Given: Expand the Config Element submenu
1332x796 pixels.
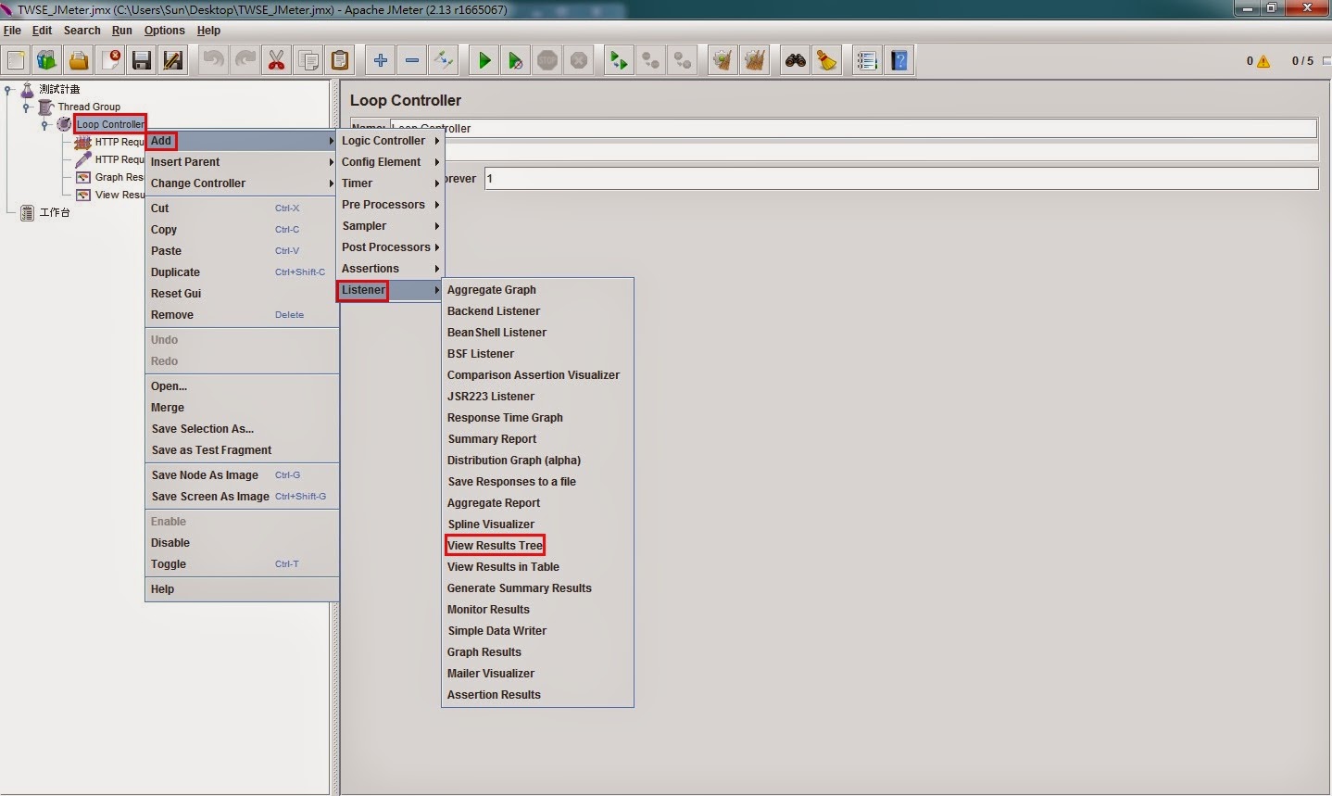Looking at the screenshot, I should 390,162.
